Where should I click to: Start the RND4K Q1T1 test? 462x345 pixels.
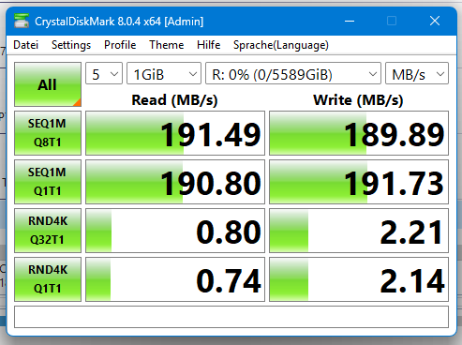tap(48, 279)
